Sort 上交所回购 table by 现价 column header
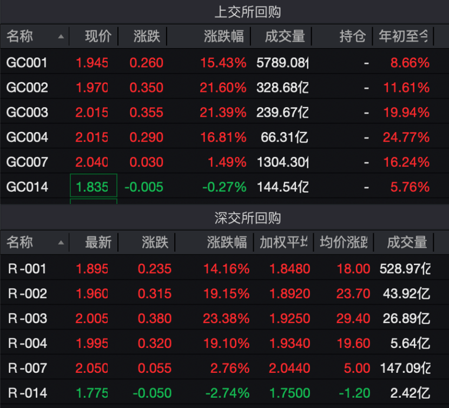This screenshot has height=408, width=449. coord(98,36)
